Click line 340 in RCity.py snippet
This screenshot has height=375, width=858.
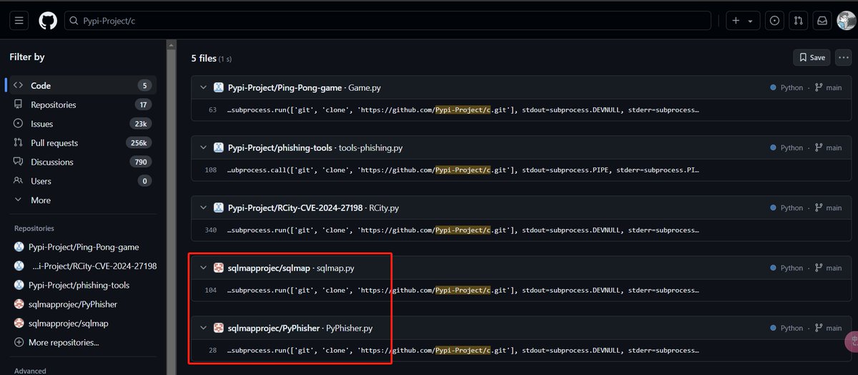point(211,230)
